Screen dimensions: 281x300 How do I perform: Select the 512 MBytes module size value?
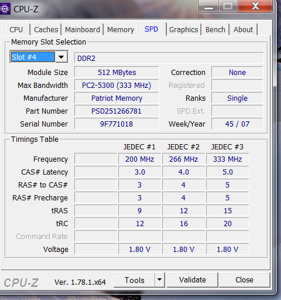(116, 73)
